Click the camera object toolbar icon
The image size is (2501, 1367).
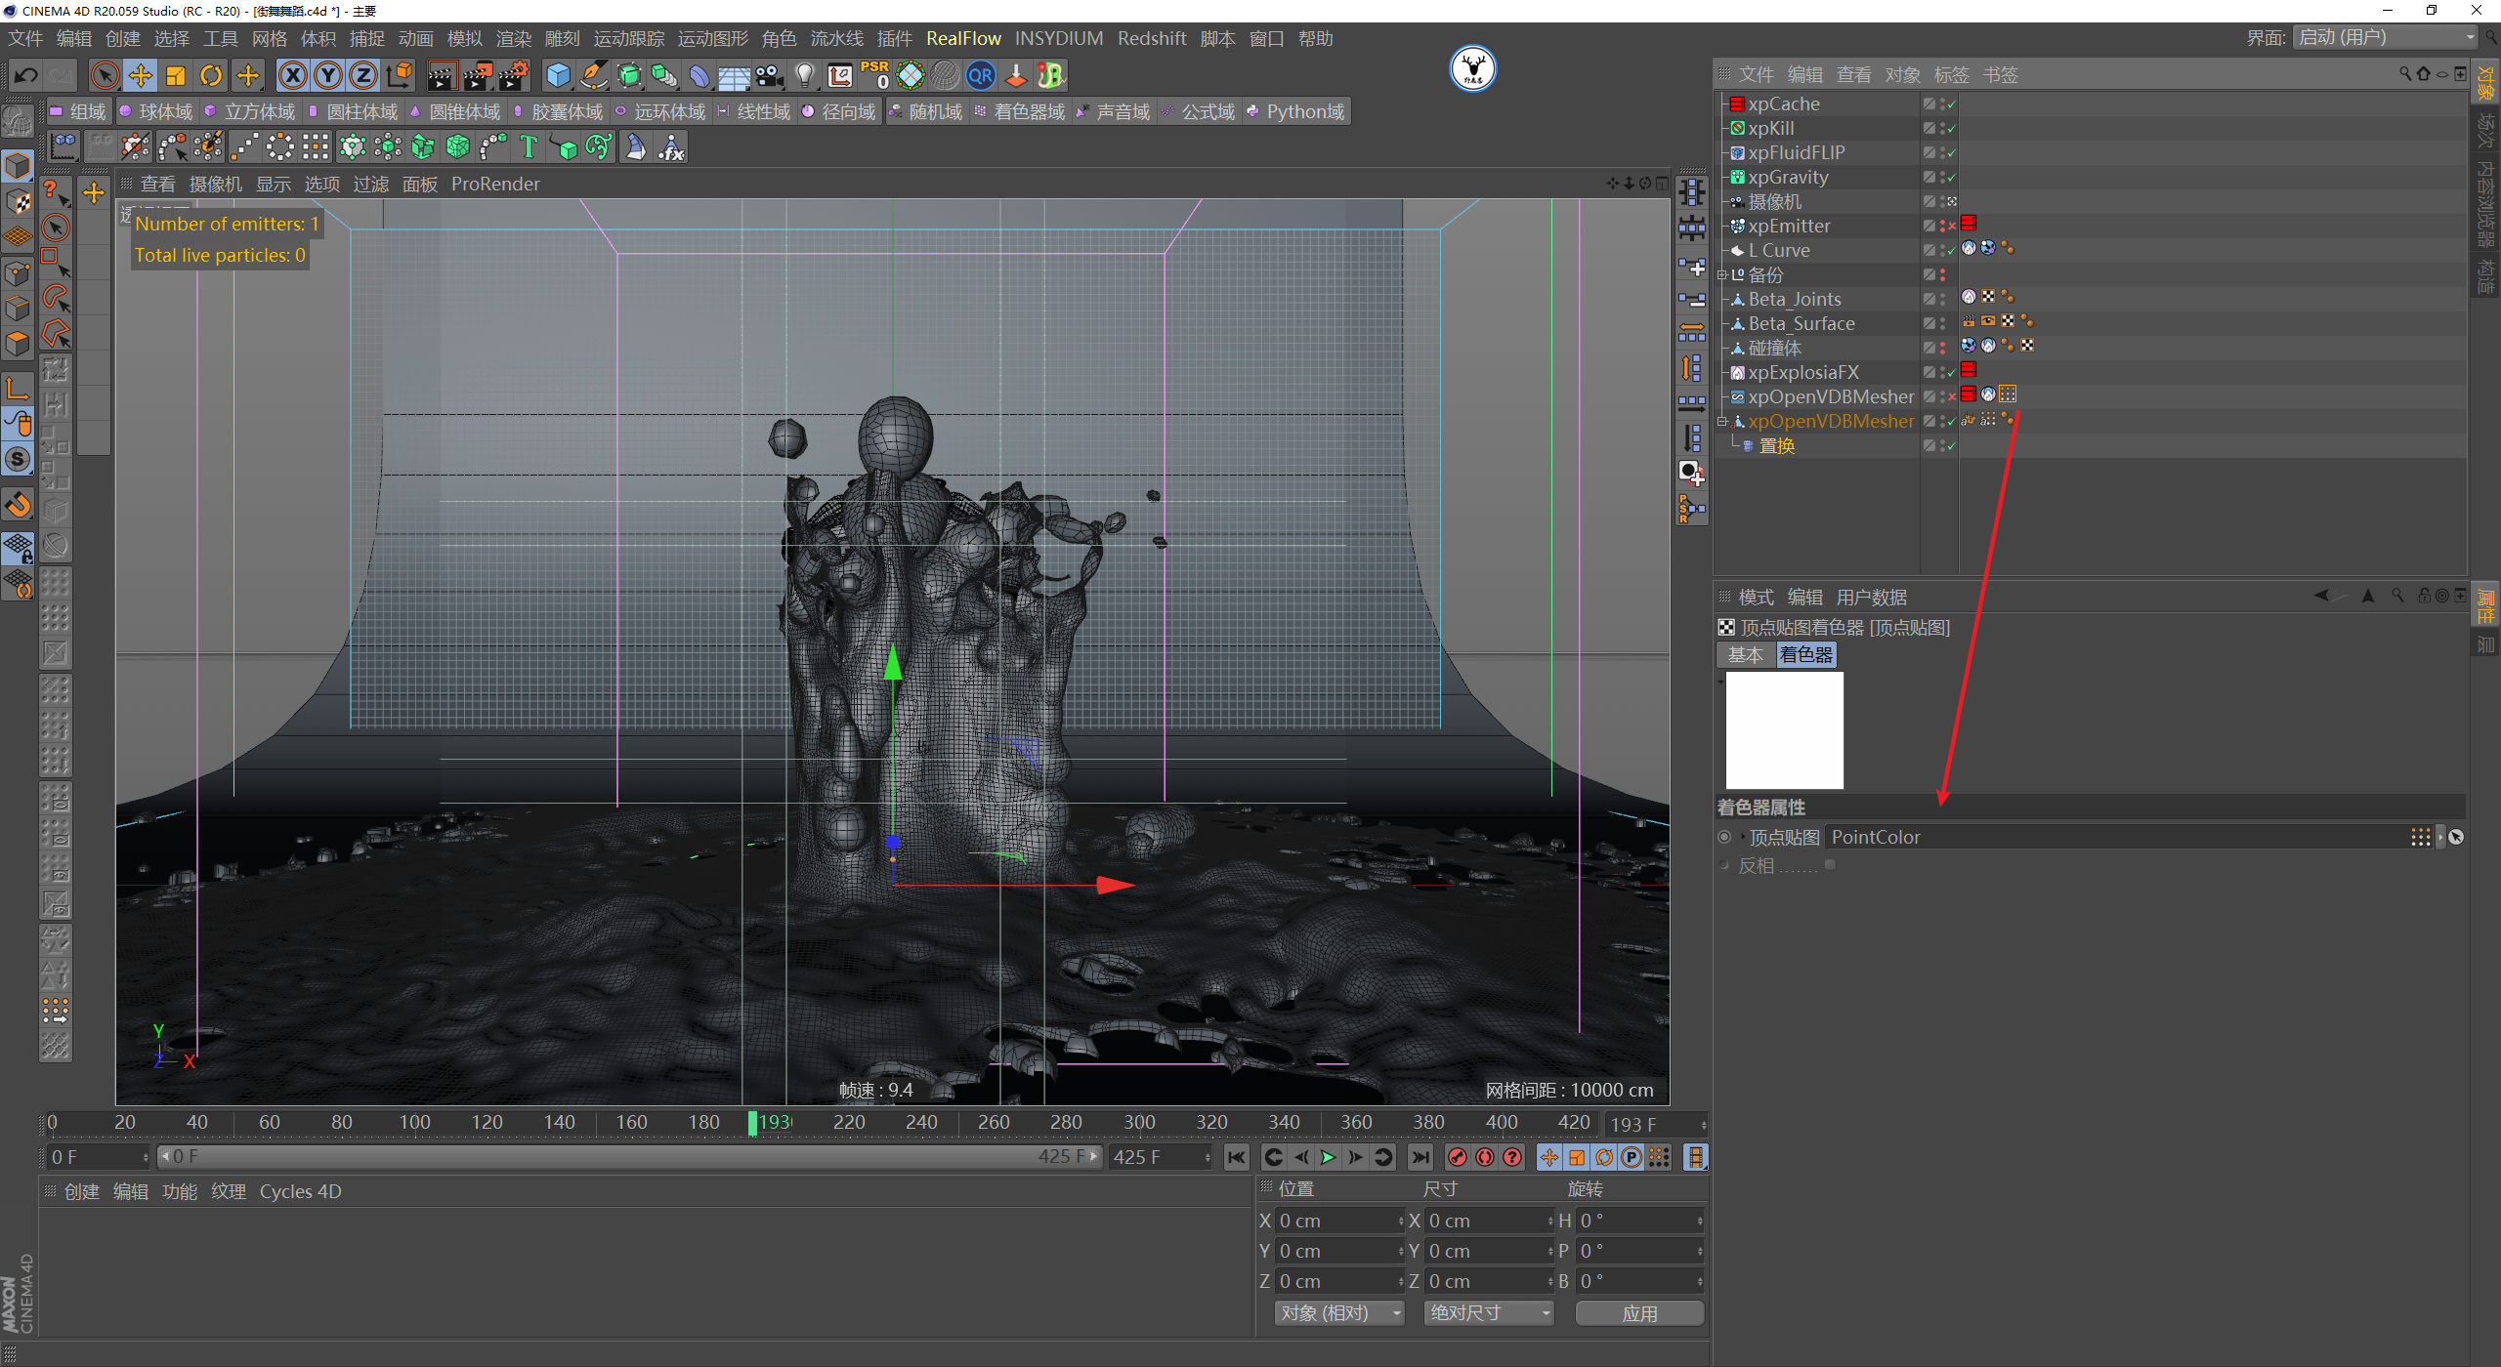pos(769,75)
